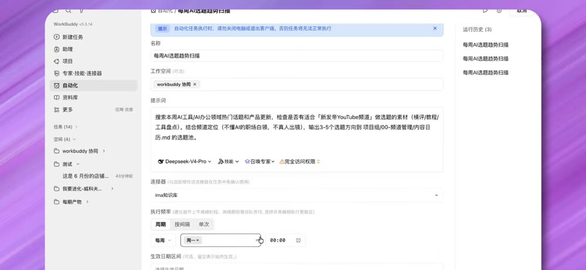Open the first 每周AI选题趋势扫描 history entry

[485, 45]
